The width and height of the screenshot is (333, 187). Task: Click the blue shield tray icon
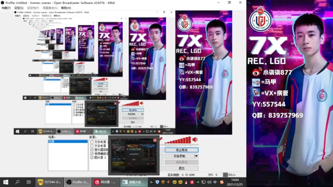click(x=157, y=182)
